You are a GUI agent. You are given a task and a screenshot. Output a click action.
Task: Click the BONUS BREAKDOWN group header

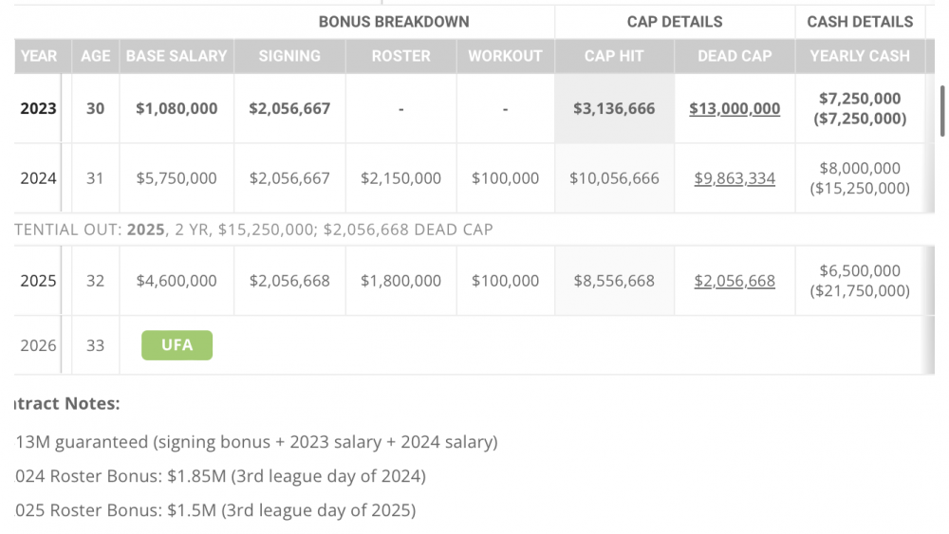tap(394, 22)
